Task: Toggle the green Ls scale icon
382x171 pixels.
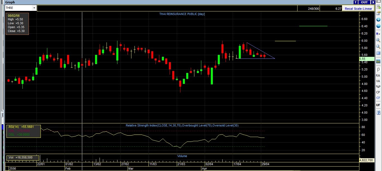Action: pos(378,61)
